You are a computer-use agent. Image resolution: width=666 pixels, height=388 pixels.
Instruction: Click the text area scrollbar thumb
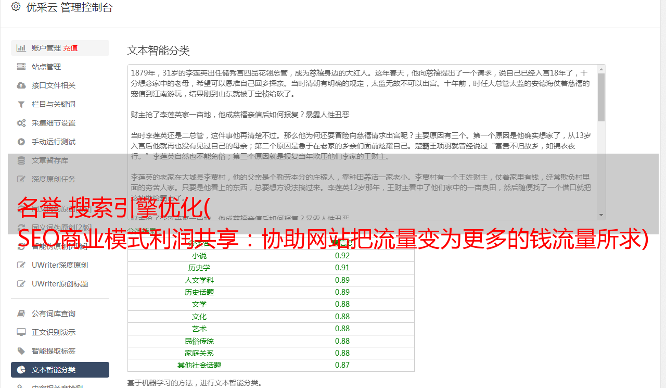pos(601,97)
